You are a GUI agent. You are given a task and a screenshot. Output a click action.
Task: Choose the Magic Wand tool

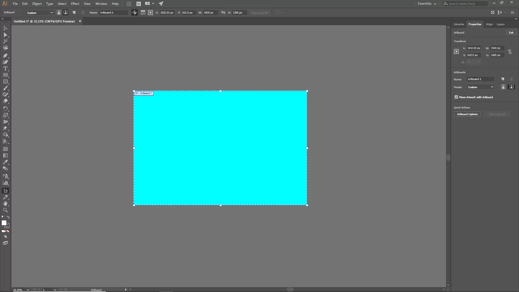pyautogui.click(x=5, y=41)
